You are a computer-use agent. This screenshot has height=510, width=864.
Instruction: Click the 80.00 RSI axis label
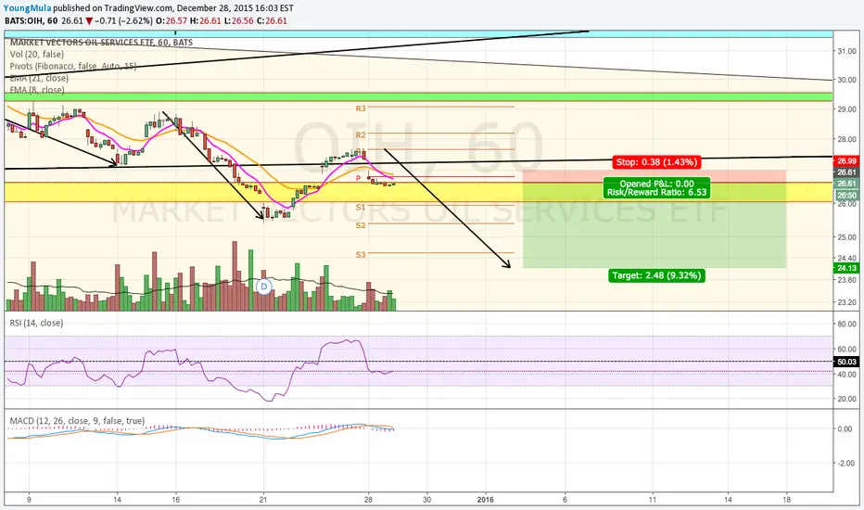click(x=847, y=325)
